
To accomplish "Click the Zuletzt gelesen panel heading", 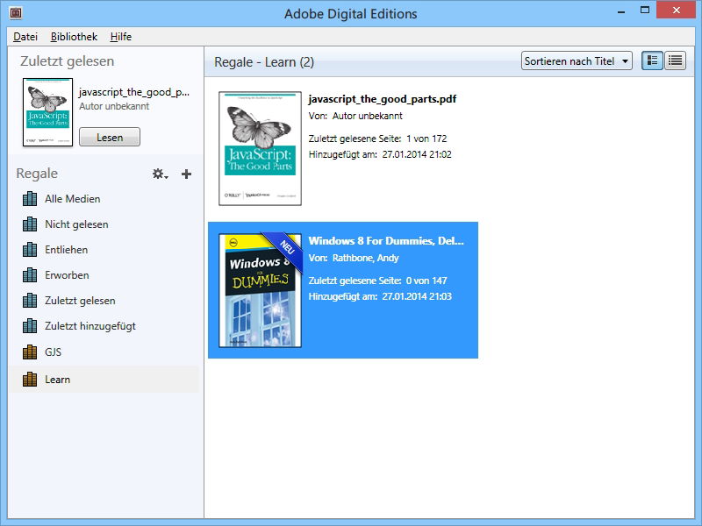I will 68,61.
